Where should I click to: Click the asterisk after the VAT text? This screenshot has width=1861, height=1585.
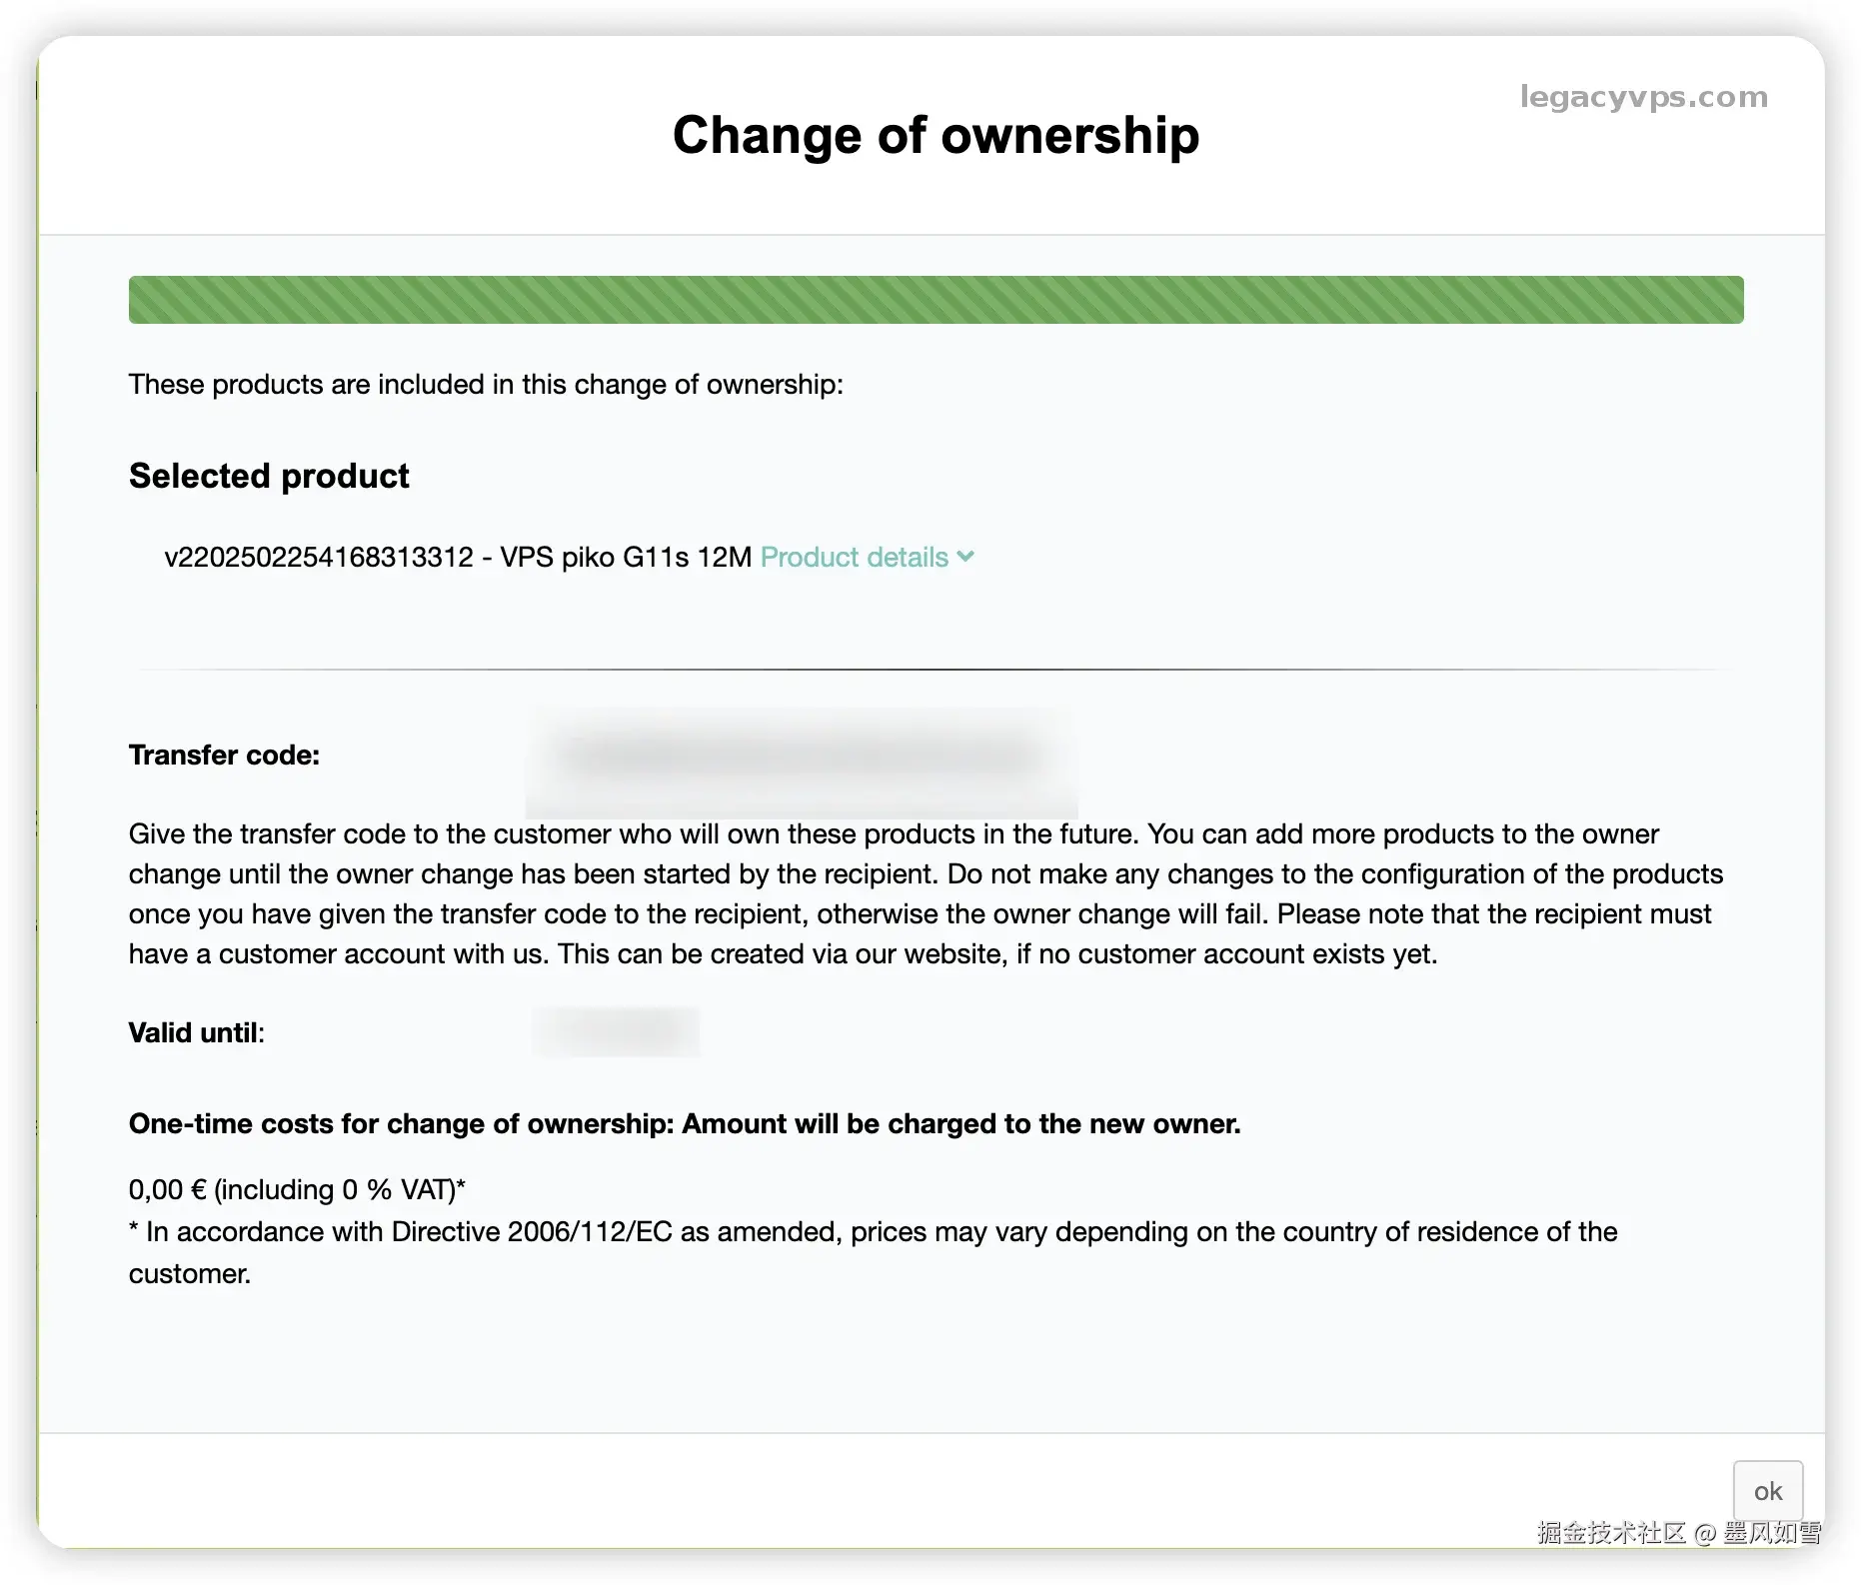tap(461, 1186)
